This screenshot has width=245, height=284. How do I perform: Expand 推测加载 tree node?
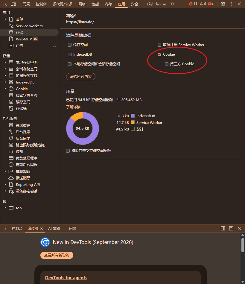click(5, 171)
